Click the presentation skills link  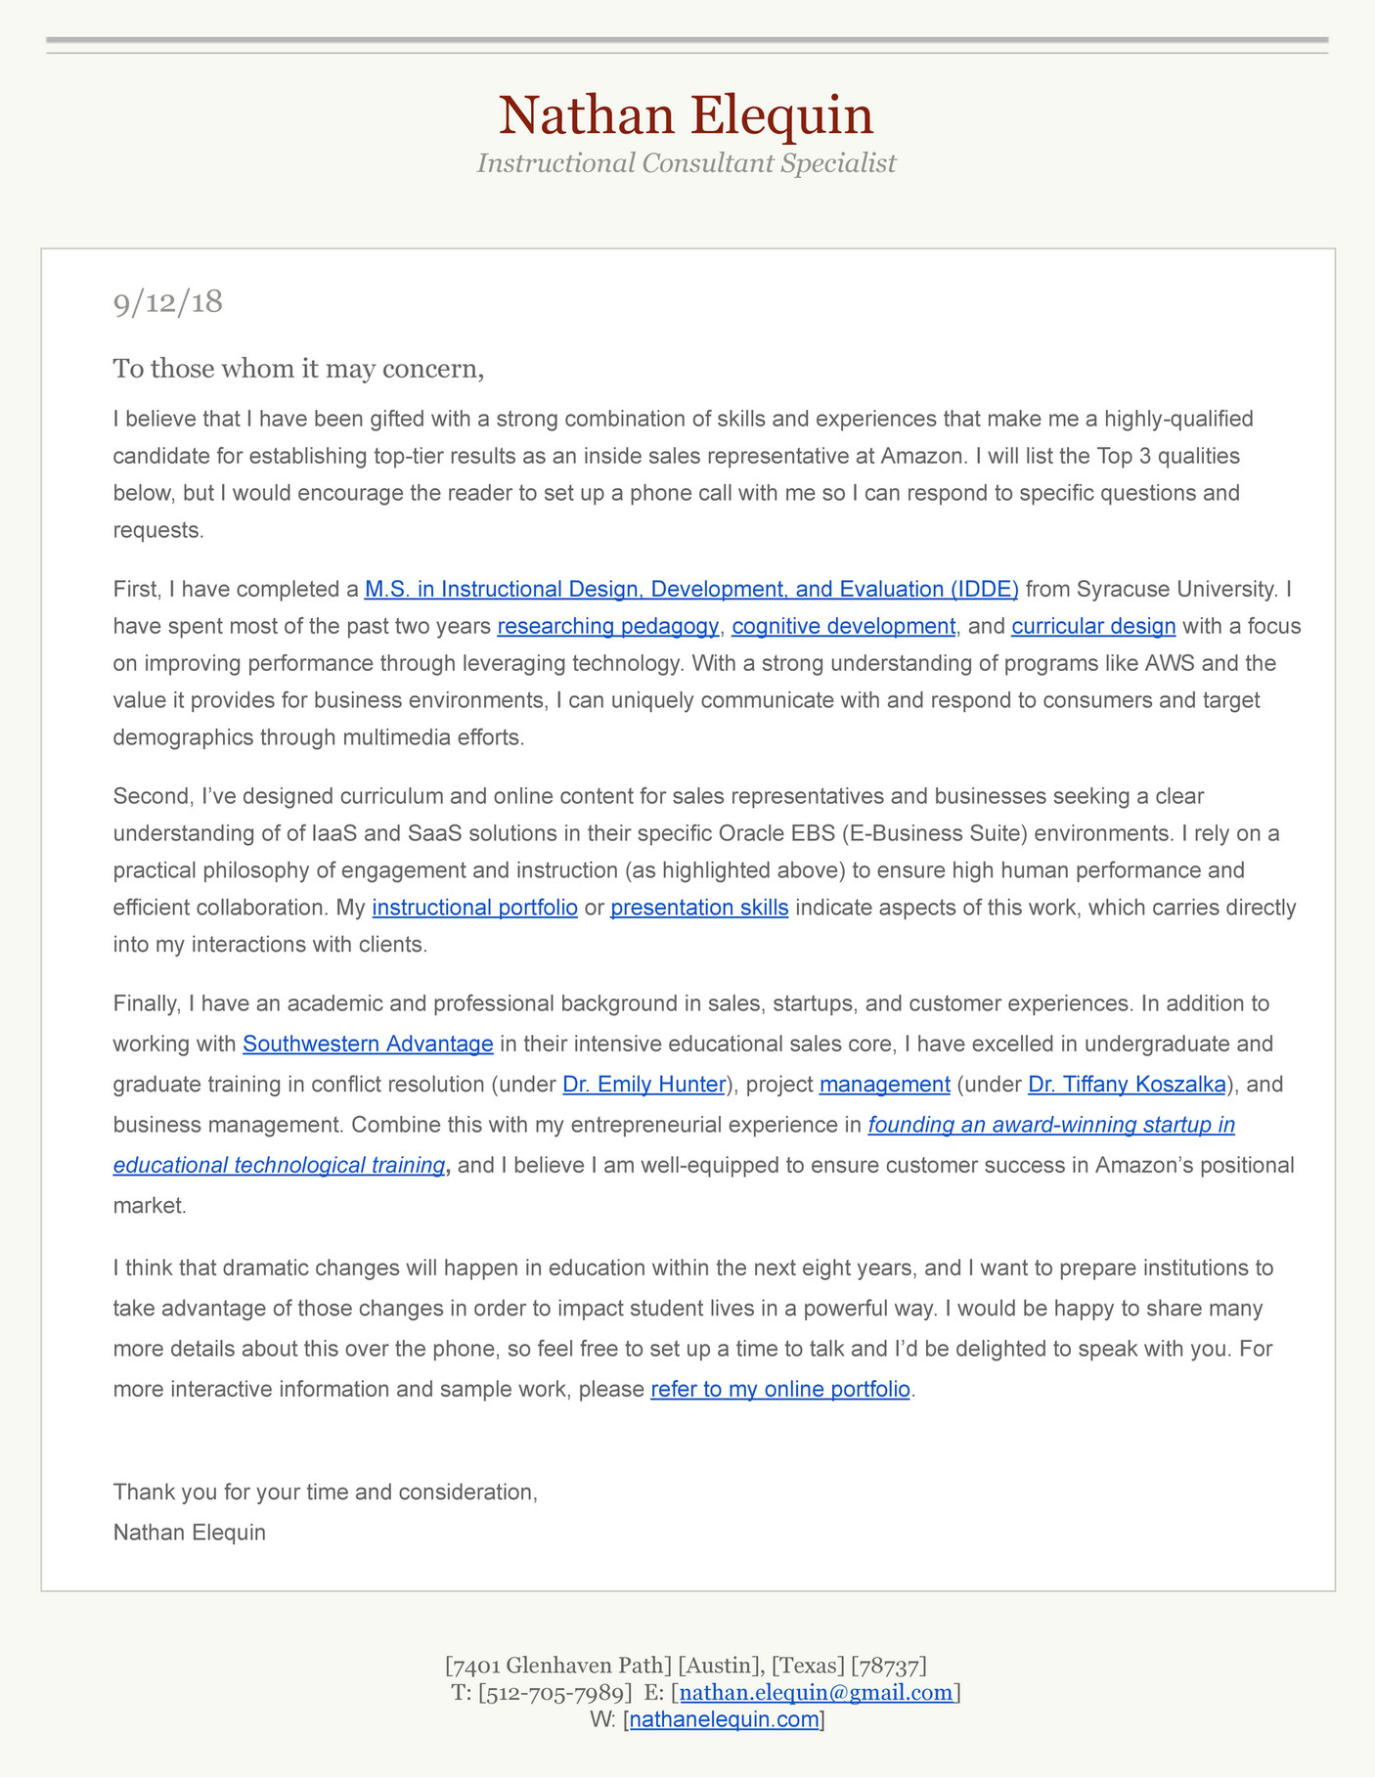pos(699,908)
